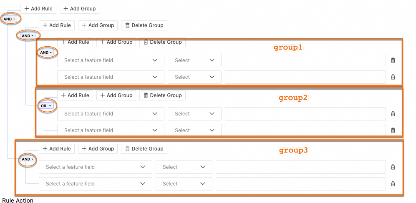416x203 pixels.
Task: Toggle the top-level AND condition selector
Action: 9,19
